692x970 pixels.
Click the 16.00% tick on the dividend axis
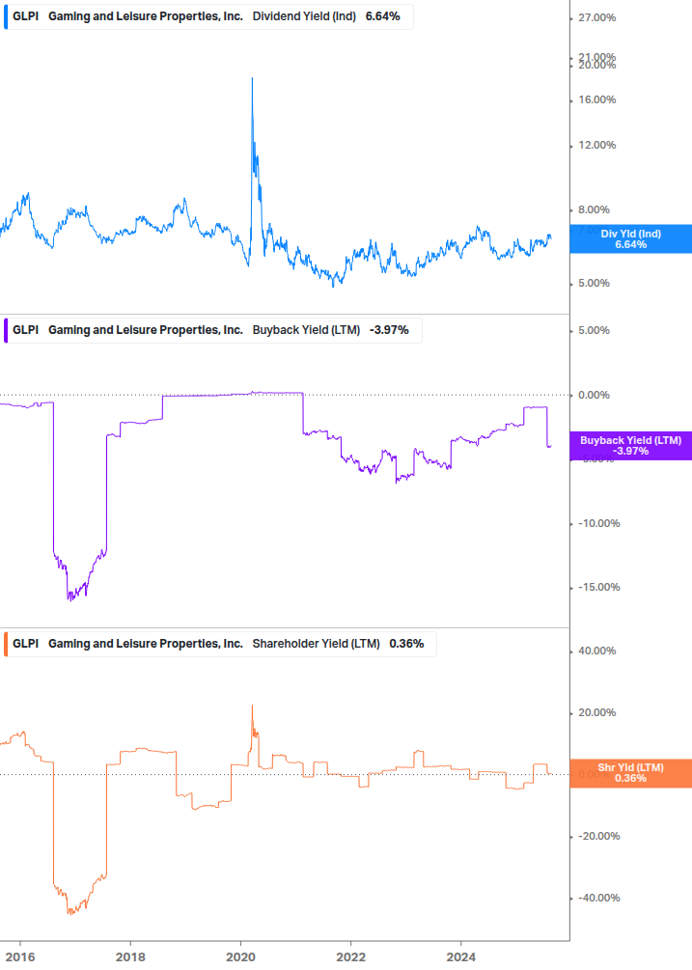[x=596, y=99]
